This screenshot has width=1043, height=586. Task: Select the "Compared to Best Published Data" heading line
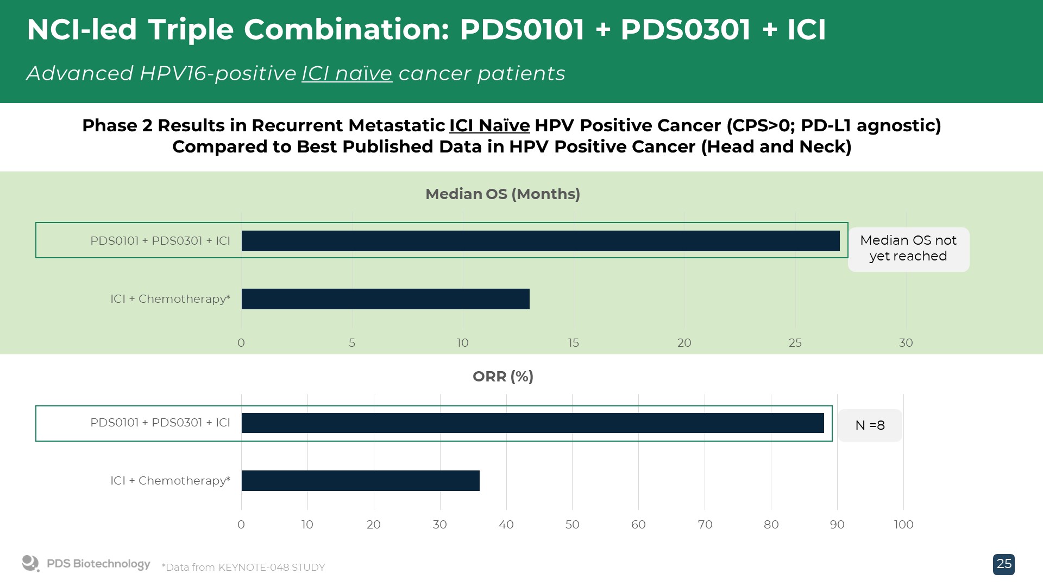(x=511, y=147)
